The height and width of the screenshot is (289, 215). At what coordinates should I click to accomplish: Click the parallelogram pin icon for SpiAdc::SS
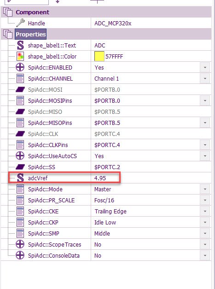pyautogui.click(x=20, y=167)
